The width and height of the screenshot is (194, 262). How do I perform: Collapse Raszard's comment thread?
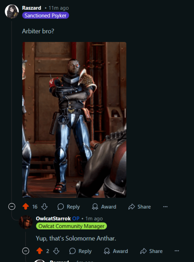(x=12, y=206)
